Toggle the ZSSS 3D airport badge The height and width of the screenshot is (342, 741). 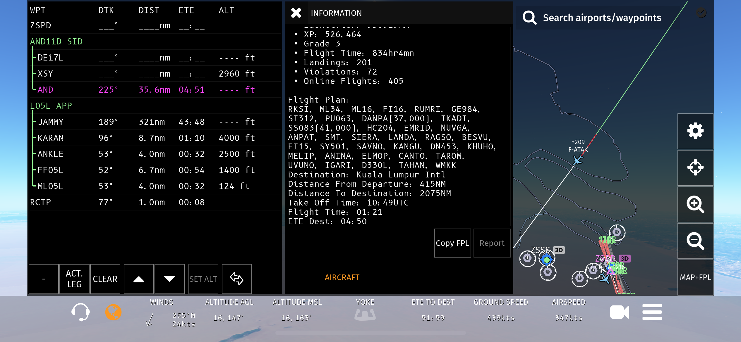[559, 250]
